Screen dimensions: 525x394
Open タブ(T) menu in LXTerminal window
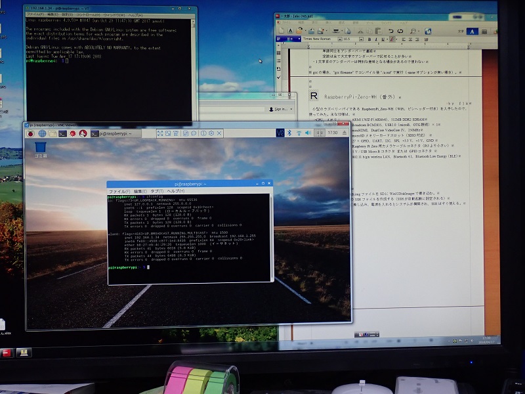[157, 191]
